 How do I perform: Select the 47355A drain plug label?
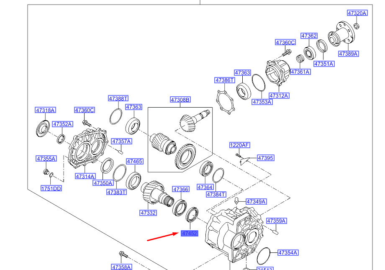click(x=46, y=159)
